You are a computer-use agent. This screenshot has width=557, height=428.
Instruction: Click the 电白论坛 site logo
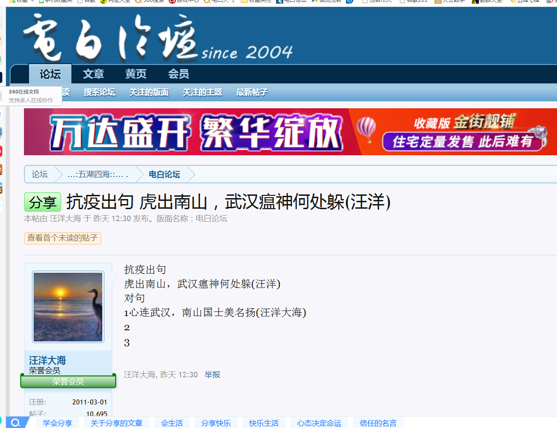click(x=111, y=38)
